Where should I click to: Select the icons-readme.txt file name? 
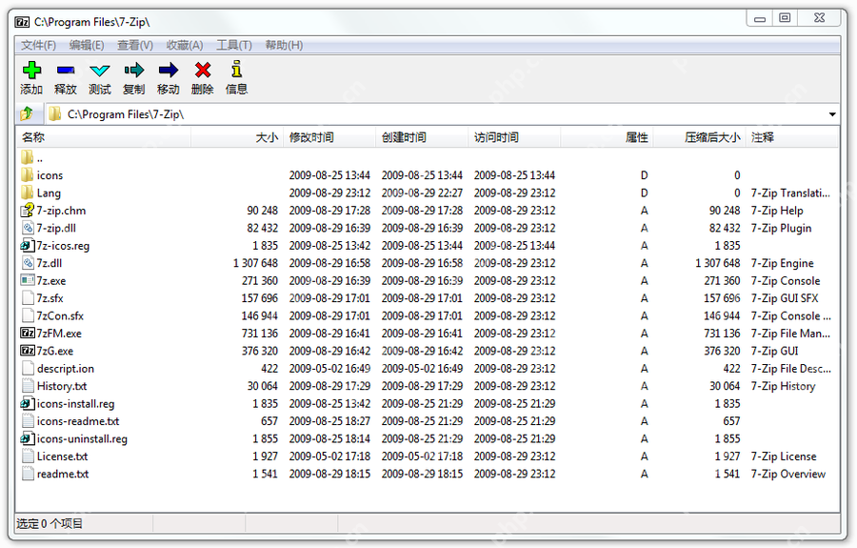point(78,421)
